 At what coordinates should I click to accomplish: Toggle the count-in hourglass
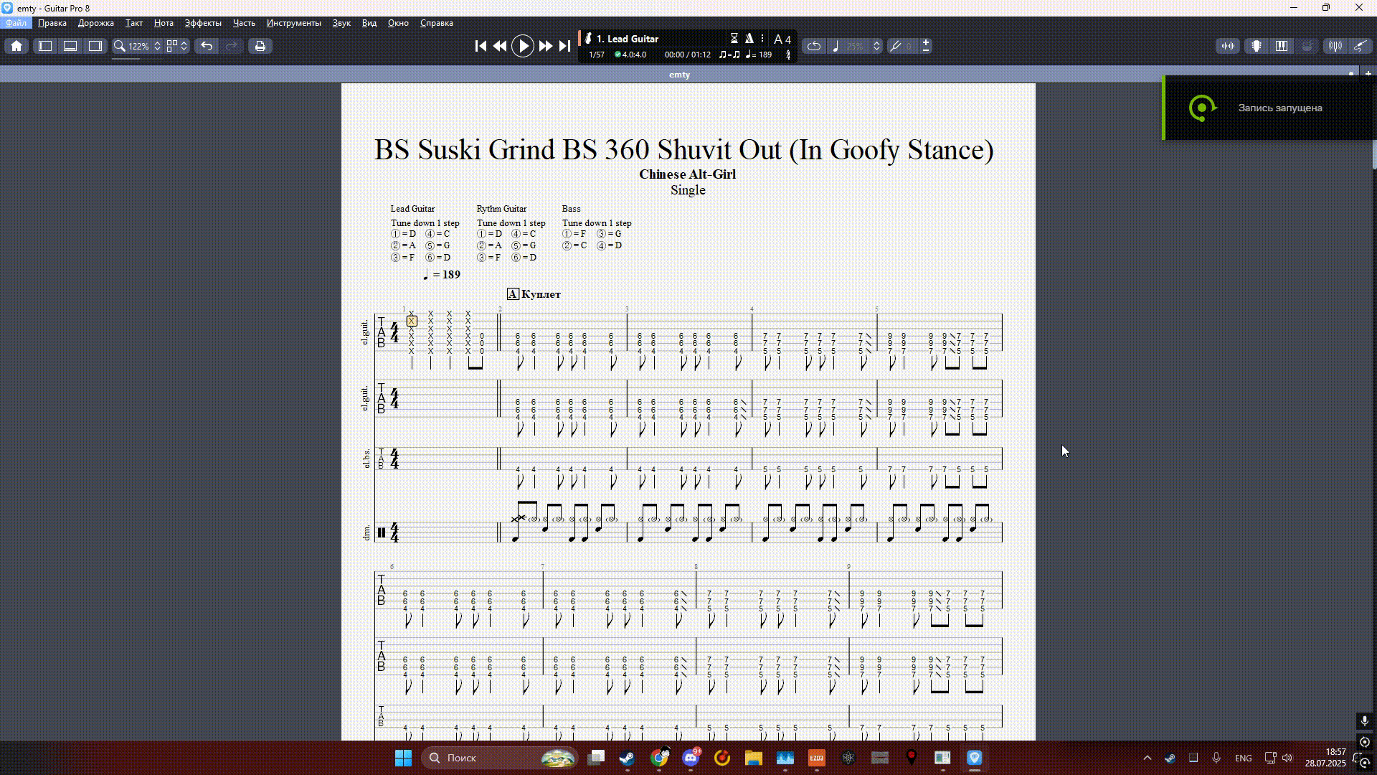click(x=734, y=39)
